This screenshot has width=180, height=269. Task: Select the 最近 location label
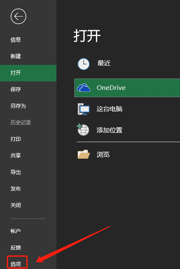(x=104, y=63)
